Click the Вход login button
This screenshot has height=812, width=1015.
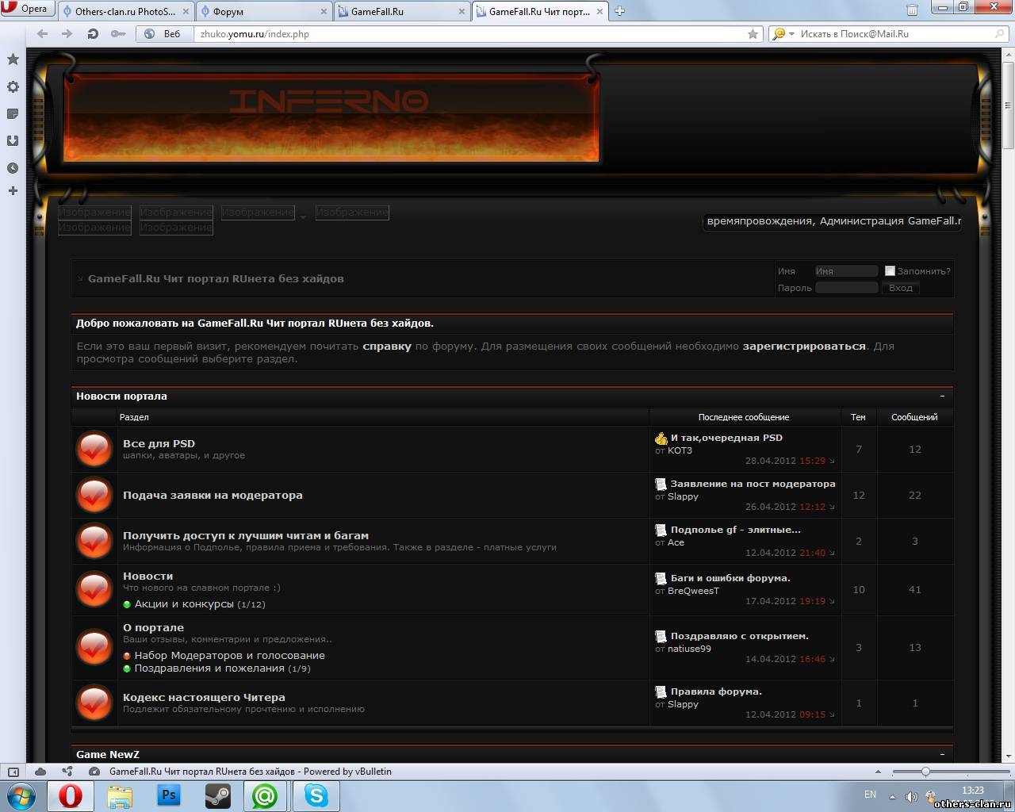(900, 288)
